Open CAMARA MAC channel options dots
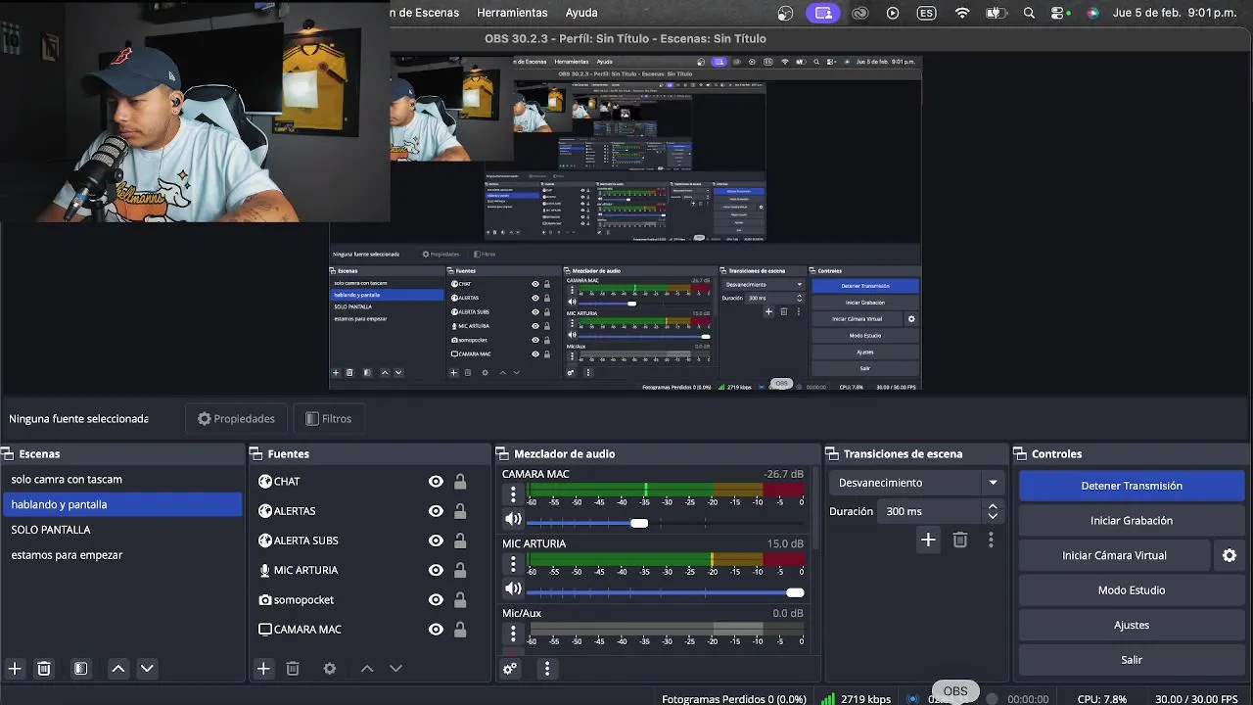Screen dimensions: 1253x705 513,495
